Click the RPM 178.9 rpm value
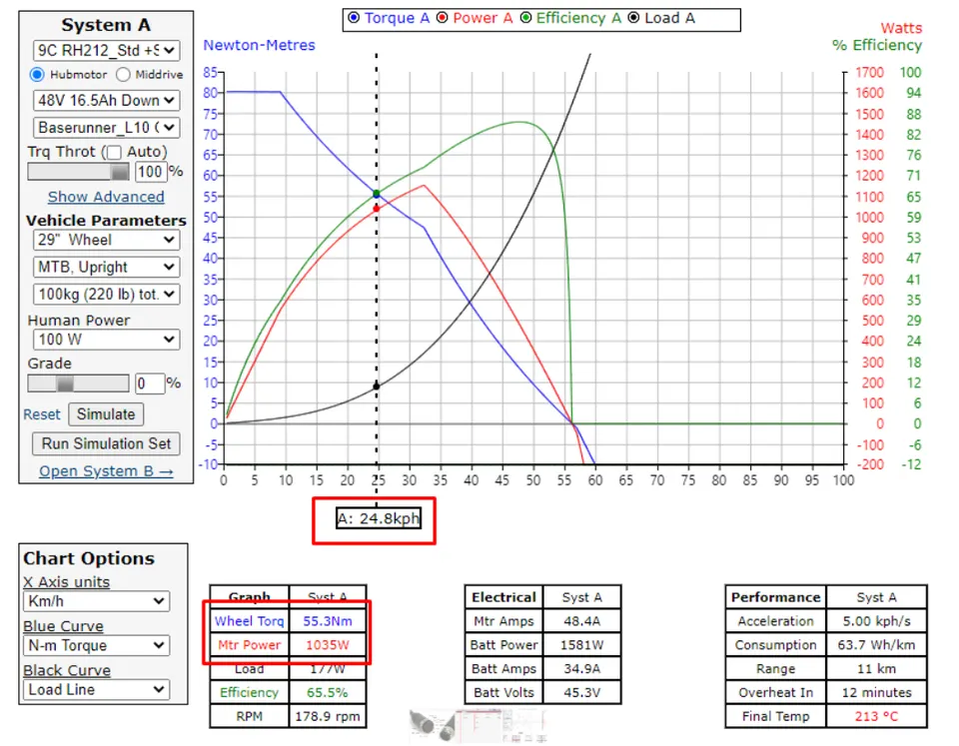This screenshot has width=959, height=746. [328, 717]
